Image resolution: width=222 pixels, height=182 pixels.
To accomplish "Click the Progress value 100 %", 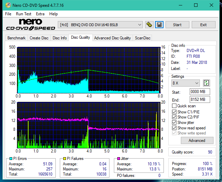I will coord(208,164).
